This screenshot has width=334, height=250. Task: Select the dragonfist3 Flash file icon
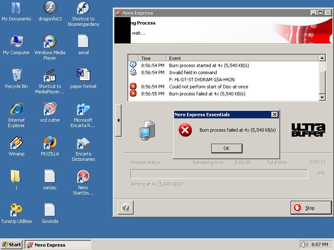coord(50,11)
